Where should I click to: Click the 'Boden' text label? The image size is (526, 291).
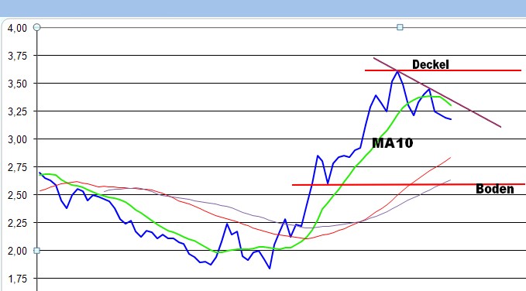coord(495,189)
